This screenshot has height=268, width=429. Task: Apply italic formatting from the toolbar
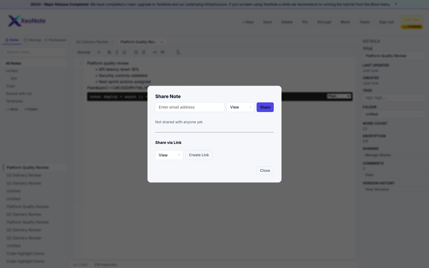coord(117,52)
